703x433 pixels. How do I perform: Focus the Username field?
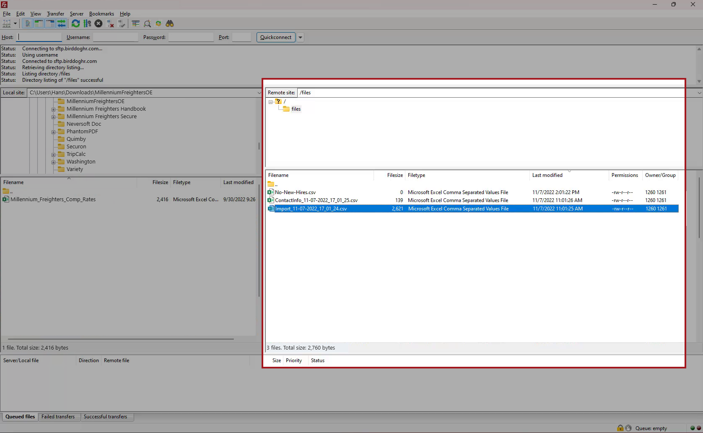[x=115, y=37]
